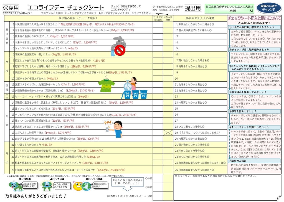Click item 21 text 'レジ袋をもらわなかった'

point(28,145)
